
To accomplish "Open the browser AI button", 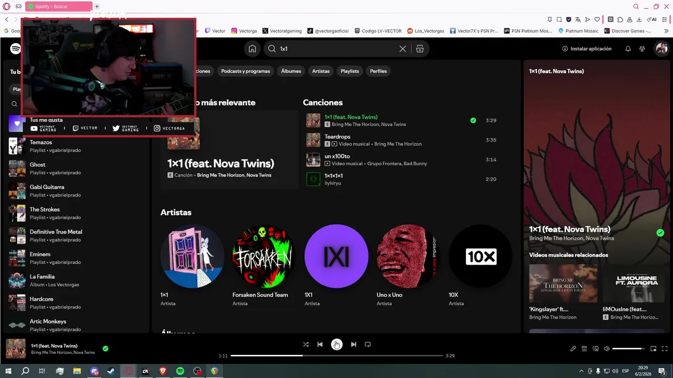I will (652, 19).
